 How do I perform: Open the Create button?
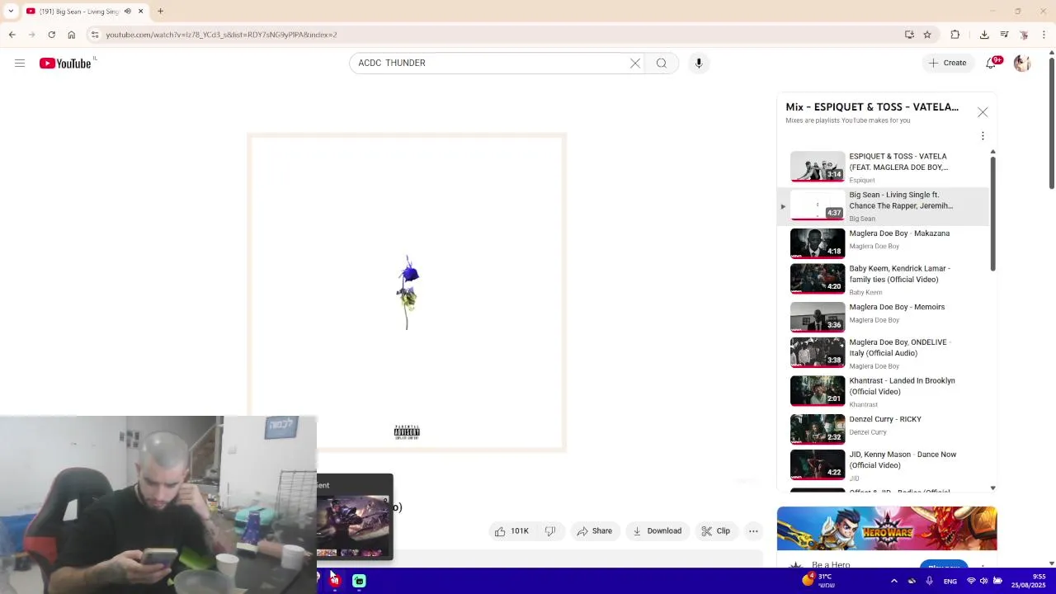click(947, 63)
